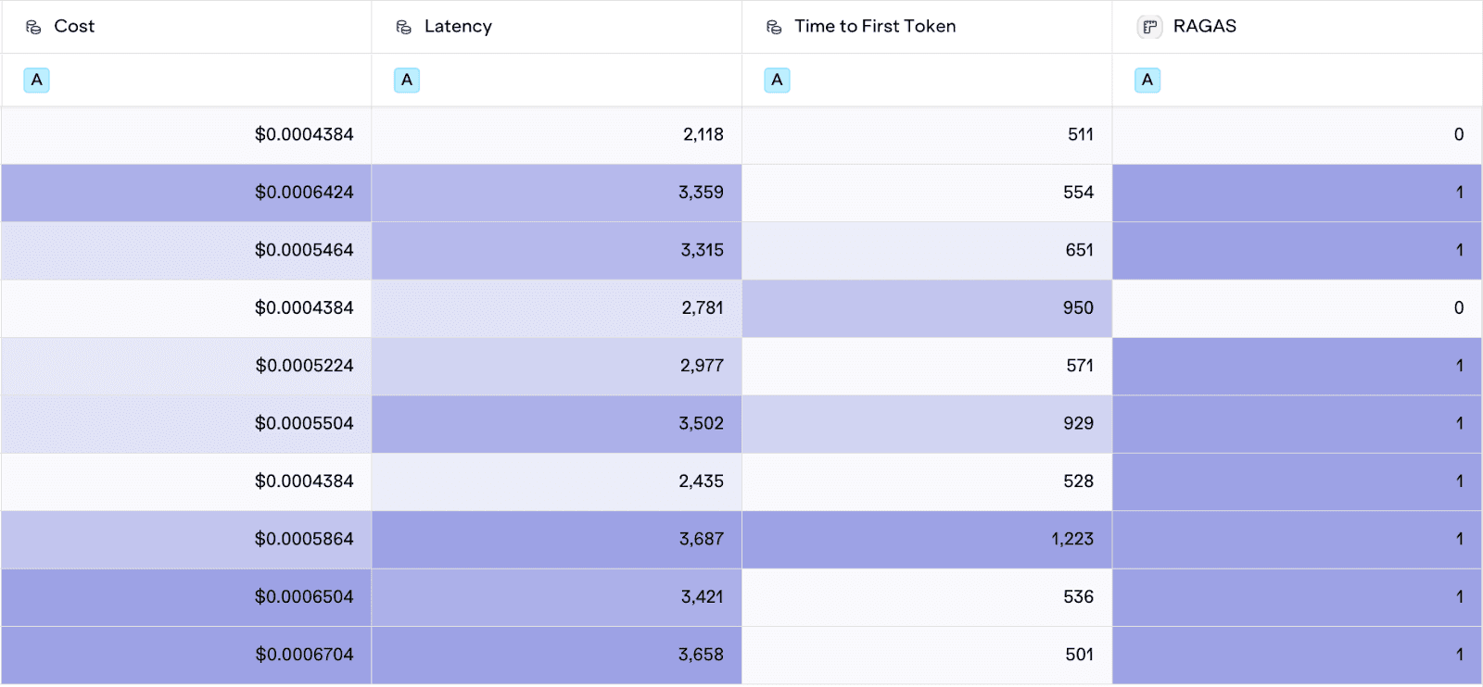The image size is (1483, 687).
Task: Click the $0.0006424 cost cell
Action: pyautogui.click(x=304, y=193)
